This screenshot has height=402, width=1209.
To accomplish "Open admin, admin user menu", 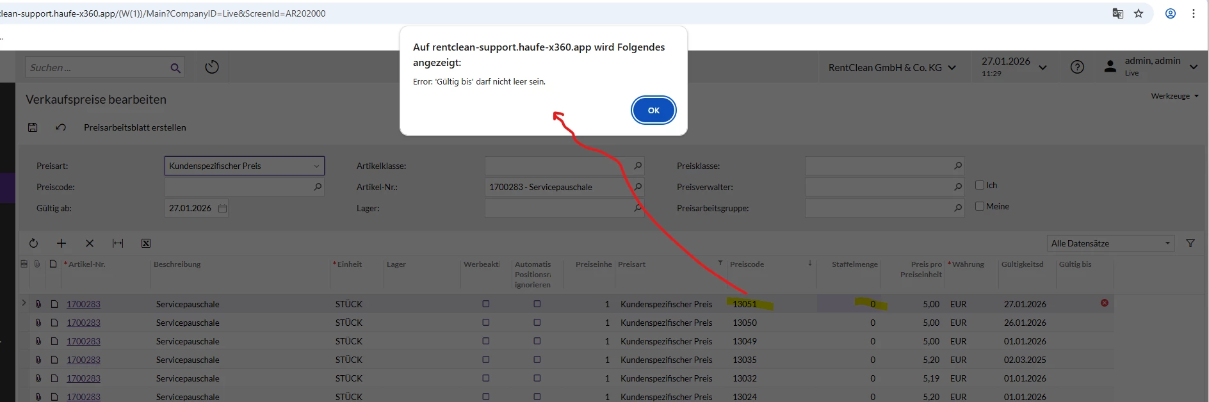I will pos(1151,67).
